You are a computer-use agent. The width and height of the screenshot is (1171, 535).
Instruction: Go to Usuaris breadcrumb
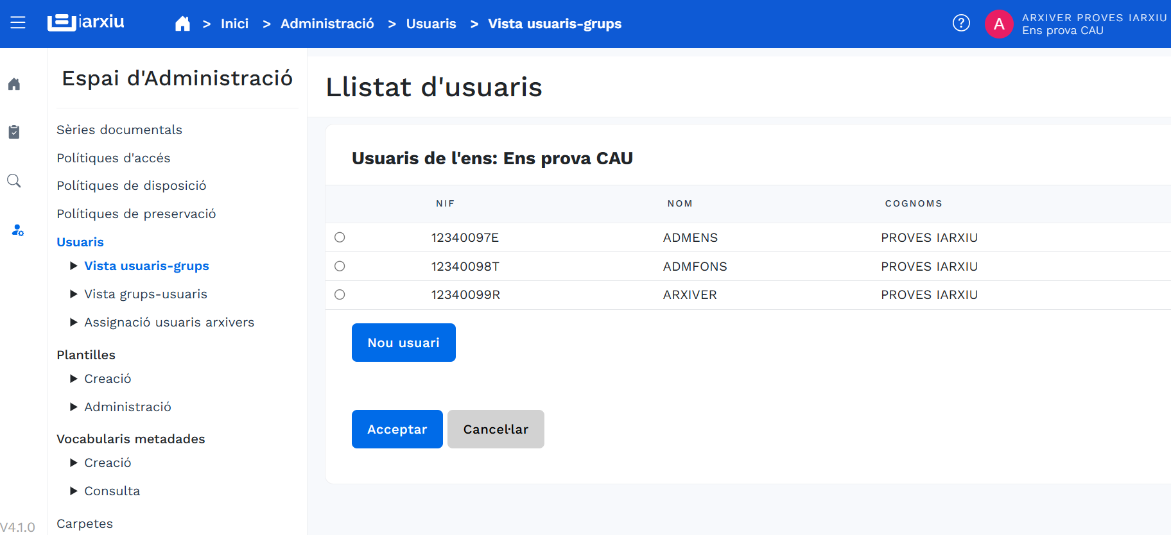(431, 24)
